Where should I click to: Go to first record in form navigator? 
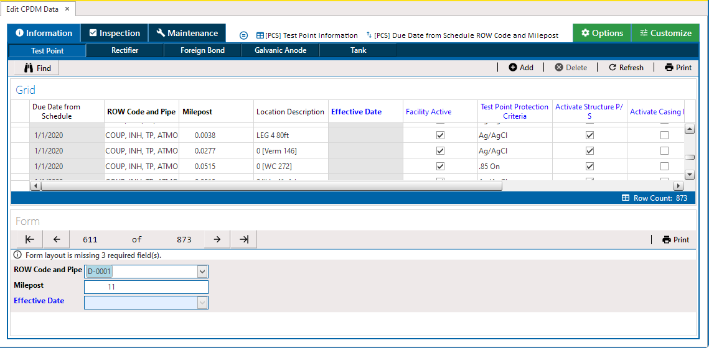pos(29,239)
